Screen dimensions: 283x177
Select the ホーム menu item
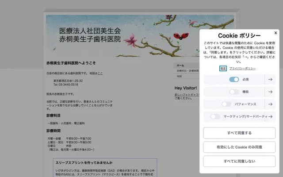pyautogui.click(x=186, y=65)
